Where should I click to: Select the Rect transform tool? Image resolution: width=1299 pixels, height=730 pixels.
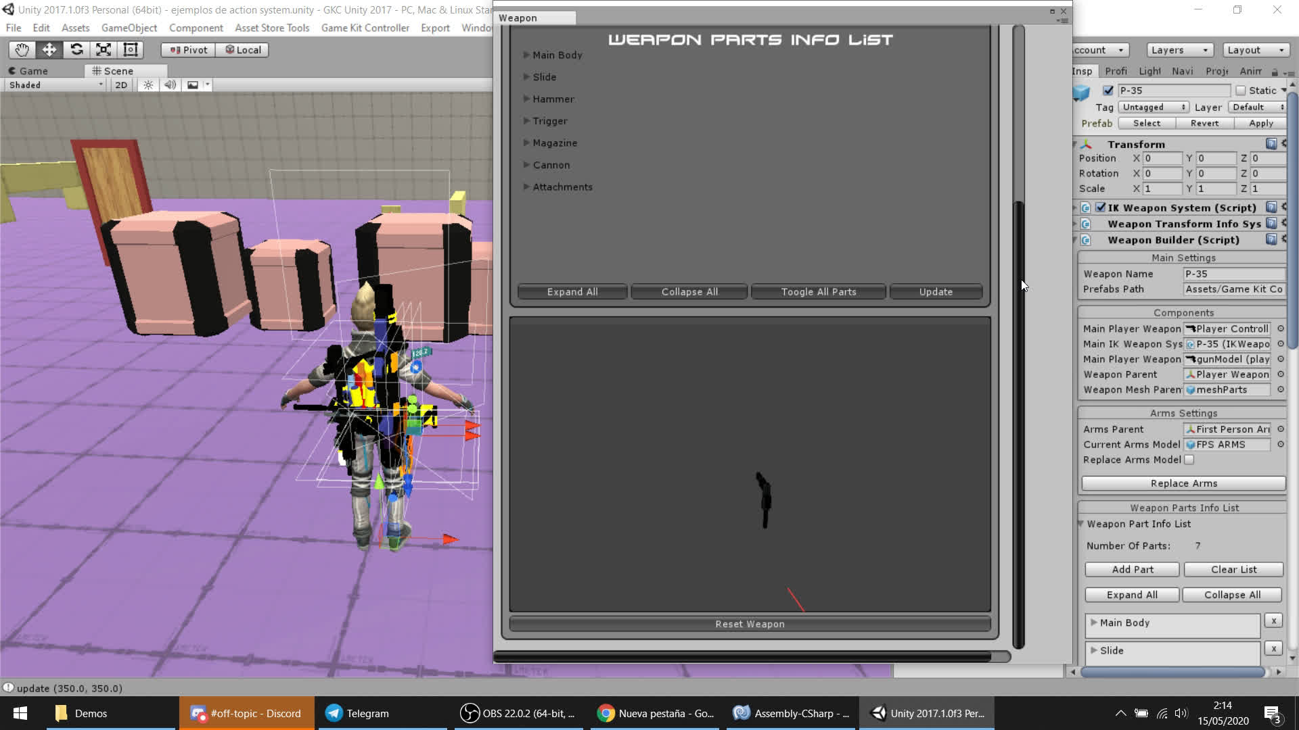(x=131, y=49)
